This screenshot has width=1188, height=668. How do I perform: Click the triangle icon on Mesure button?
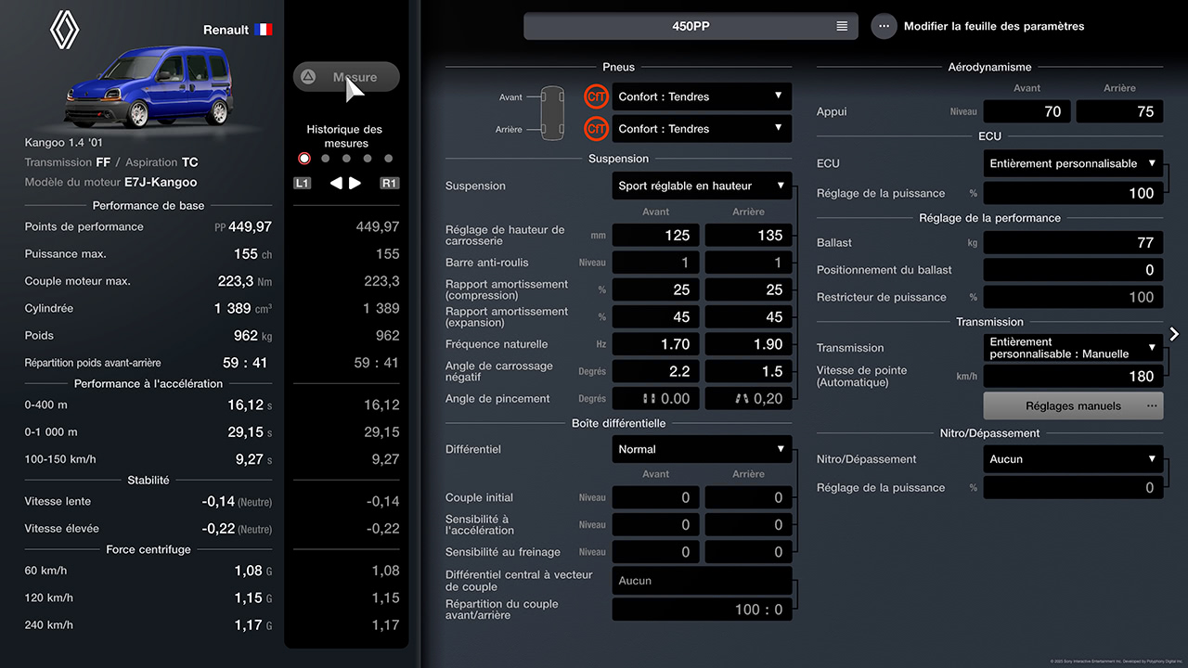coord(308,77)
